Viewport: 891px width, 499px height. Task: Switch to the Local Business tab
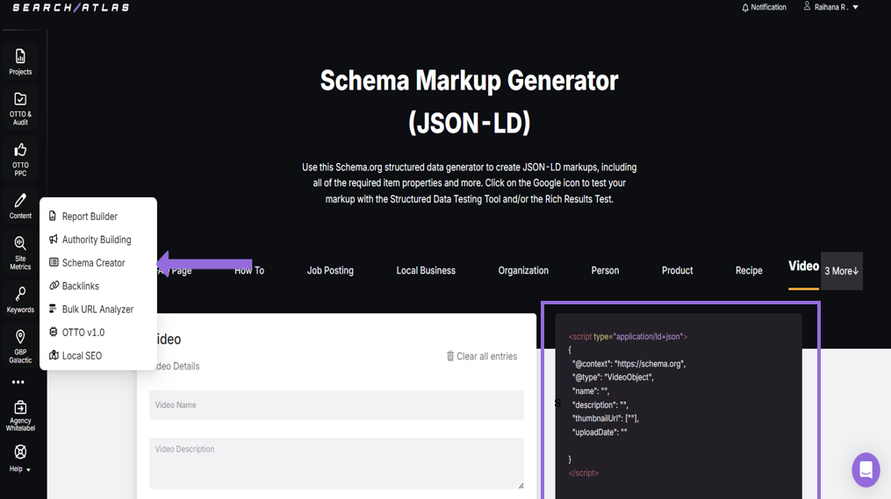pos(426,271)
